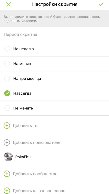Select the На неделю radio button
Viewport: 109px width, 194px height.
[7, 49]
